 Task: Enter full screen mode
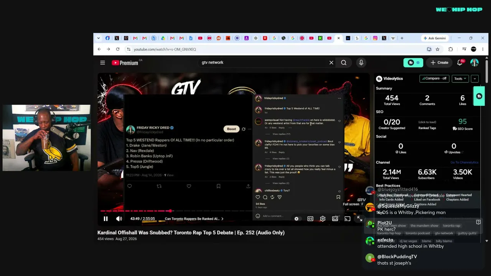[359, 219]
